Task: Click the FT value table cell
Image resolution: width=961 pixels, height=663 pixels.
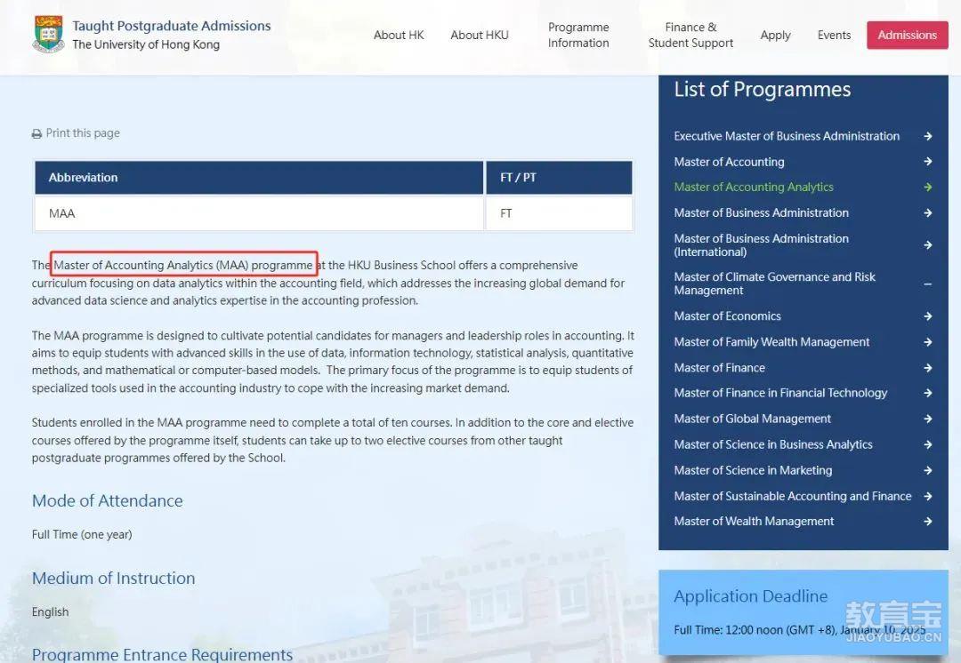Action: pos(559,213)
